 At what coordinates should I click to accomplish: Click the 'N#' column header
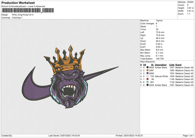[145, 65]
